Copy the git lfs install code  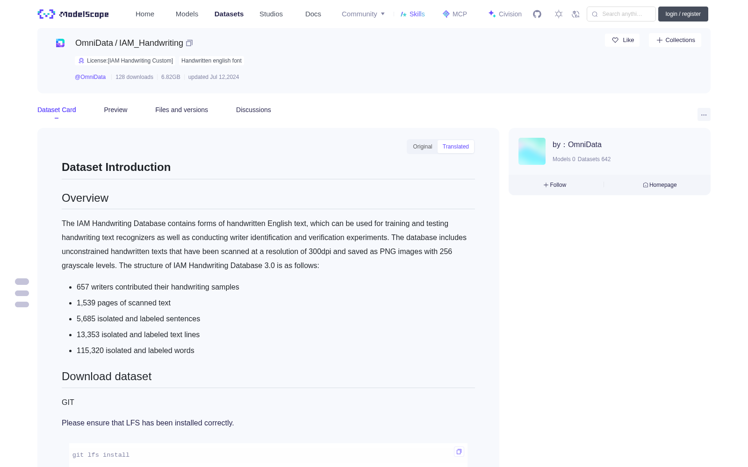pyautogui.click(x=459, y=452)
